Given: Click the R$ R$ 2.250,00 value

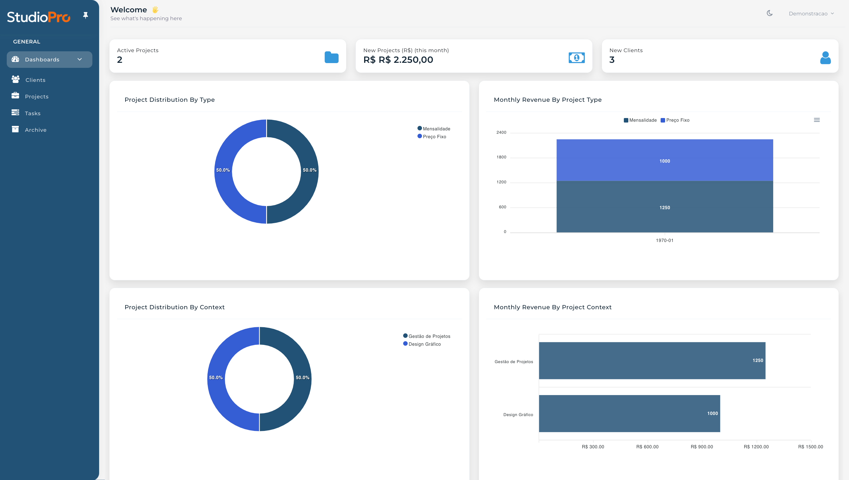Looking at the screenshot, I should click(398, 60).
